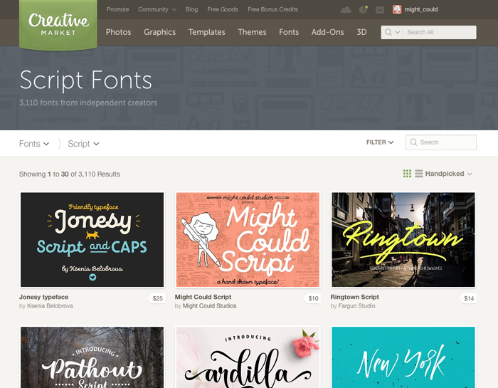
Task: Click the Script Fonts page heading
Action: 86,80
